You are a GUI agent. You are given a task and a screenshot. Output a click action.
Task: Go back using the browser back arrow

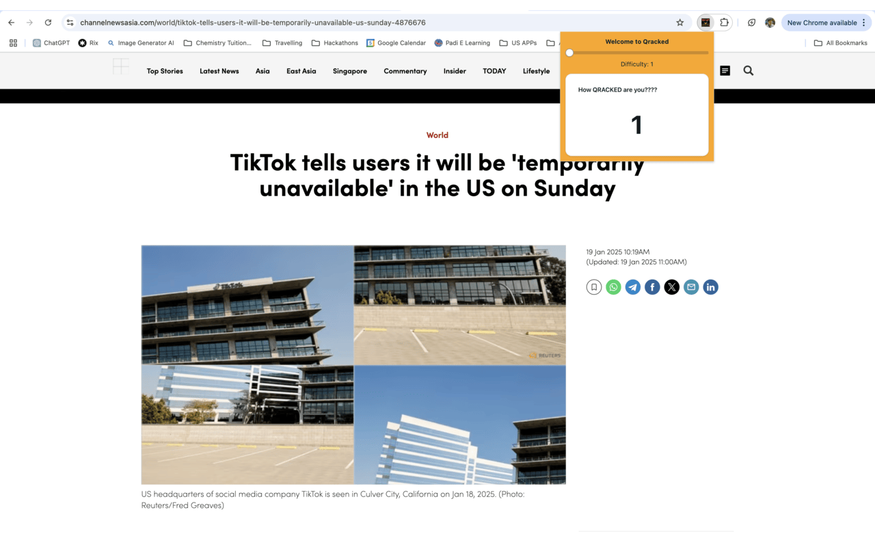pos(11,23)
